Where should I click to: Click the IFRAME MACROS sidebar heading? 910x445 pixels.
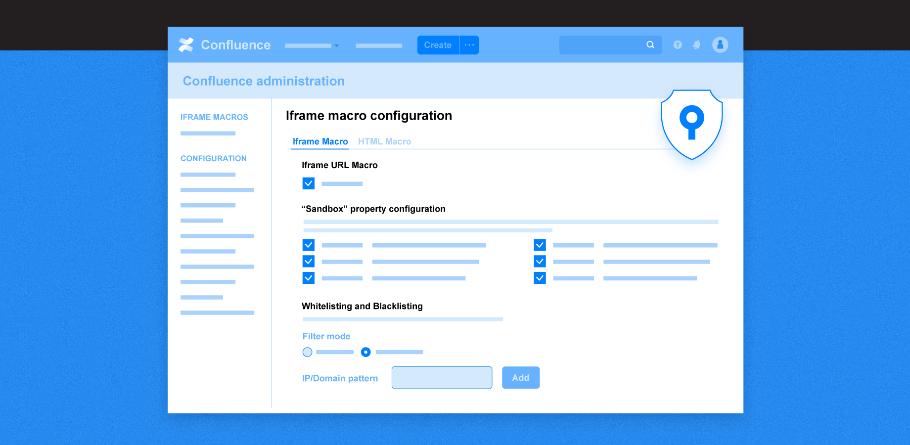(x=214, y=117)
